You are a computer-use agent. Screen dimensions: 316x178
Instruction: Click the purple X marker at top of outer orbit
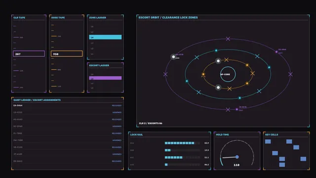tap(228, 39)
